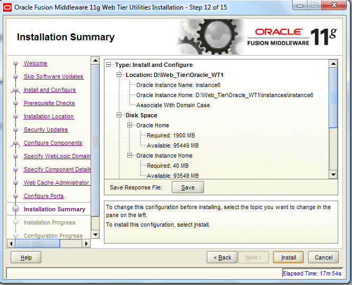Screen dimensions: 352x285
Task: Jump to Install and Configure step
Action: [x=50, y=90]
